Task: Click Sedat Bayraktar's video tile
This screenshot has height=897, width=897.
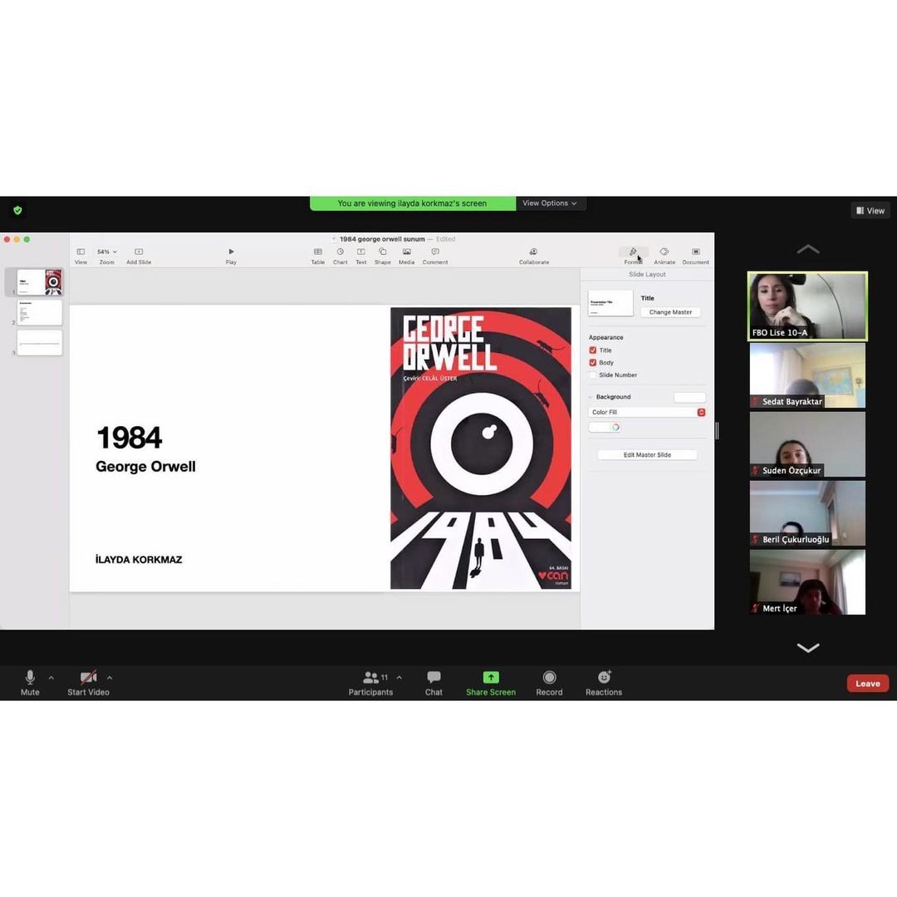Action: tap(808, 375)
